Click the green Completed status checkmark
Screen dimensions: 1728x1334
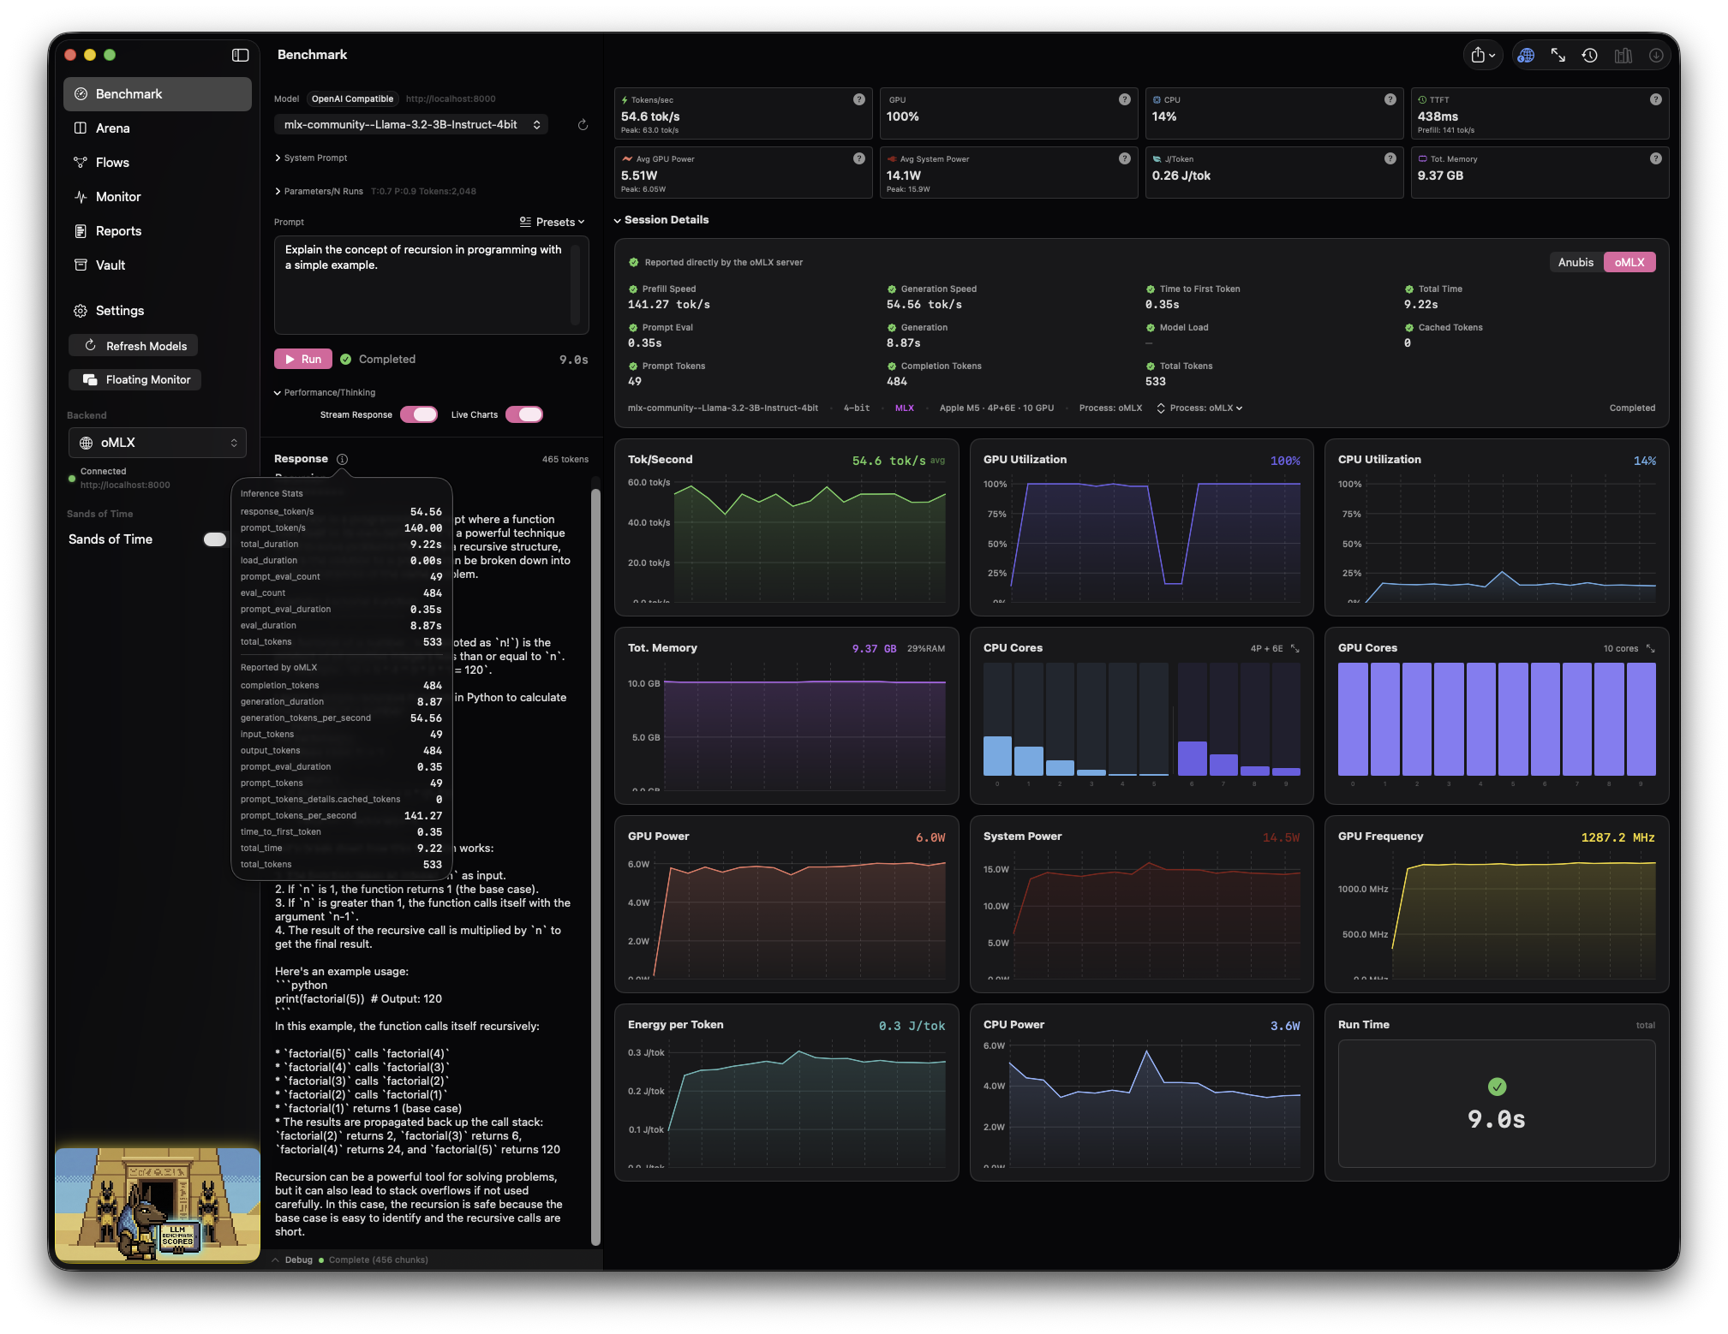pyautogui.click(x=346, y=360)
